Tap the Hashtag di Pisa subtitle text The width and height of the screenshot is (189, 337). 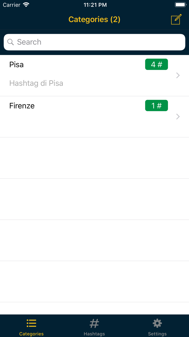(x=36, y=83)
